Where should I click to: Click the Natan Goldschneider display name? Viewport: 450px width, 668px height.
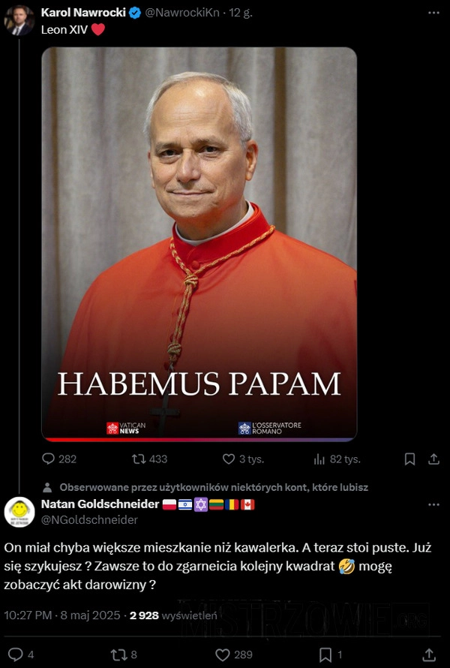click(100, 504)
